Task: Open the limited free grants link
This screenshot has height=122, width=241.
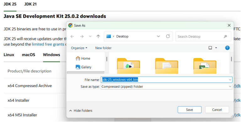Action: [x=48, y=44]
